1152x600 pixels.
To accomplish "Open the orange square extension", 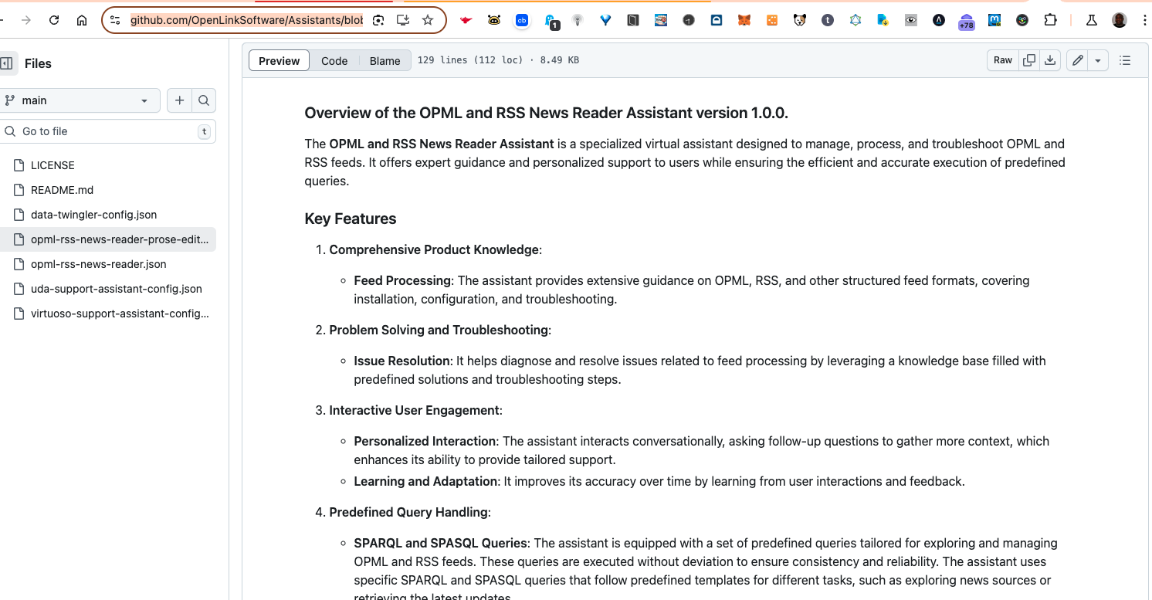I will (772, 21).
